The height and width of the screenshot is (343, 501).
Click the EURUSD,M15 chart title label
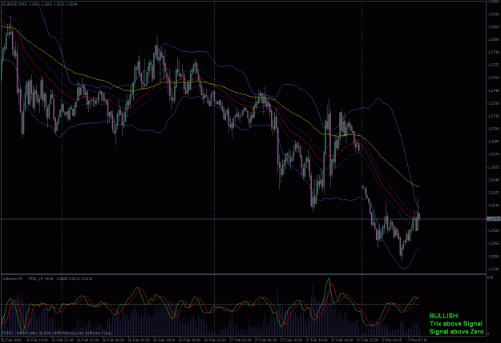(x=14, y=4)
